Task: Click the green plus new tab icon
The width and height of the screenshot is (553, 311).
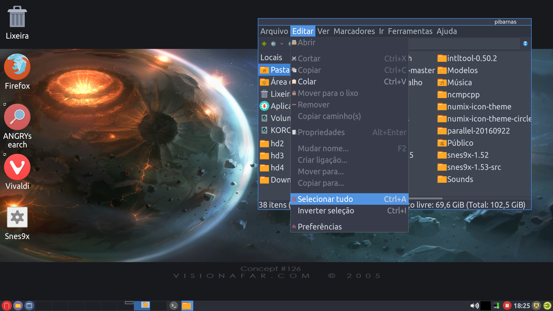Action: [x=264, y=44]
